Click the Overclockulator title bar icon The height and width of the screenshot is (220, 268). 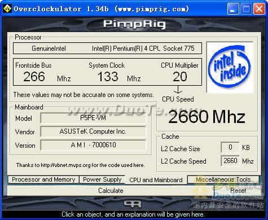pos(7,9)
